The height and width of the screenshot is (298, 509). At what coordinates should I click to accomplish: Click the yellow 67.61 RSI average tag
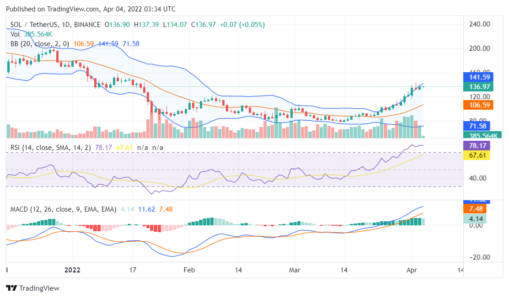point(477,155)
